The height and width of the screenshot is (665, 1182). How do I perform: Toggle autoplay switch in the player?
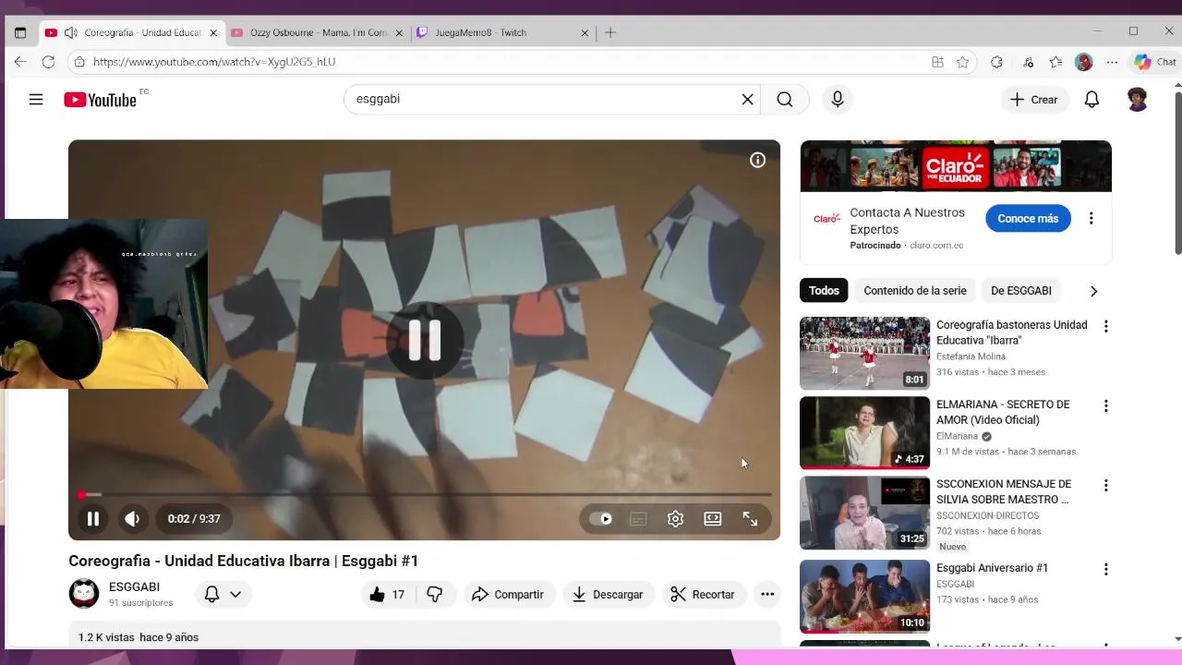(601, 519)
